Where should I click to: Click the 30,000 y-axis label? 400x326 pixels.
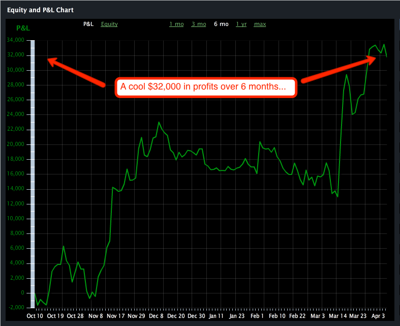15,70
